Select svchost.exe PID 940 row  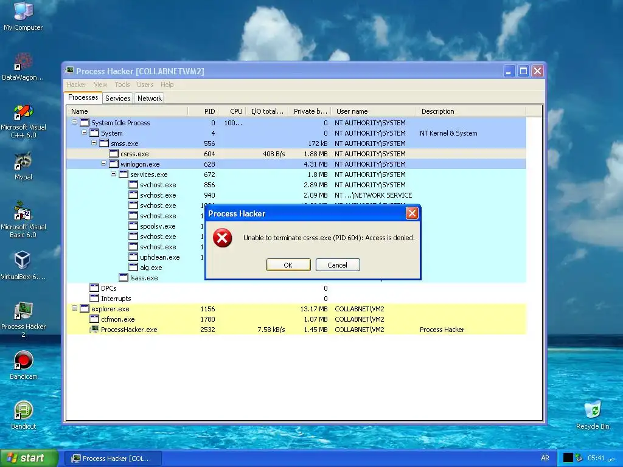tap(296, 195)
